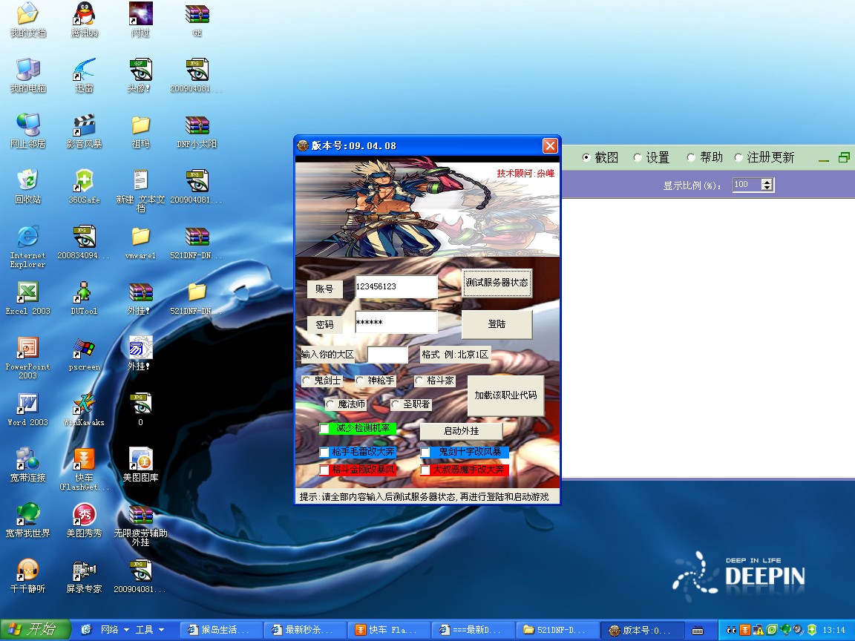Focus the 账号 account input field
855x641 pixels.
[396, 286]
